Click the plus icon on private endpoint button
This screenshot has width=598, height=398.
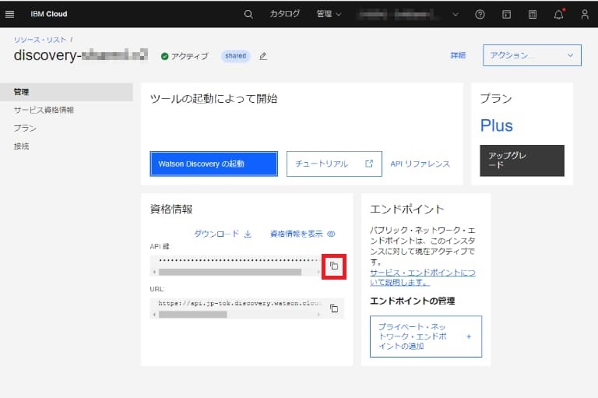click(x=469, y=336)
